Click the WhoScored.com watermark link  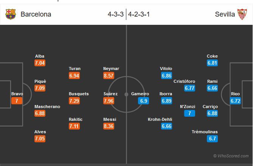click(x=231, y=156)
